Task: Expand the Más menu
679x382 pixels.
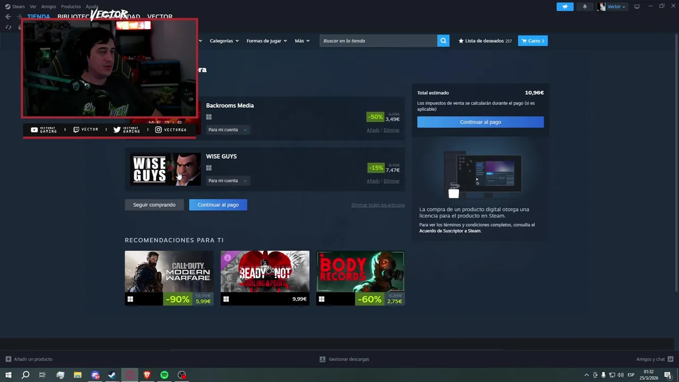Action: click(302, 41)
